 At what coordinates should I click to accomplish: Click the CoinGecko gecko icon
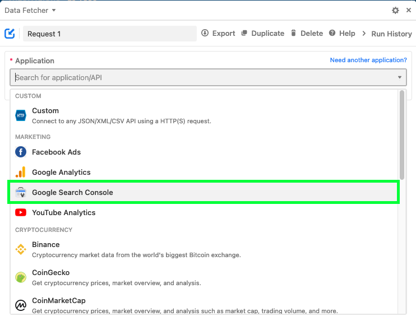coord(21,277)
